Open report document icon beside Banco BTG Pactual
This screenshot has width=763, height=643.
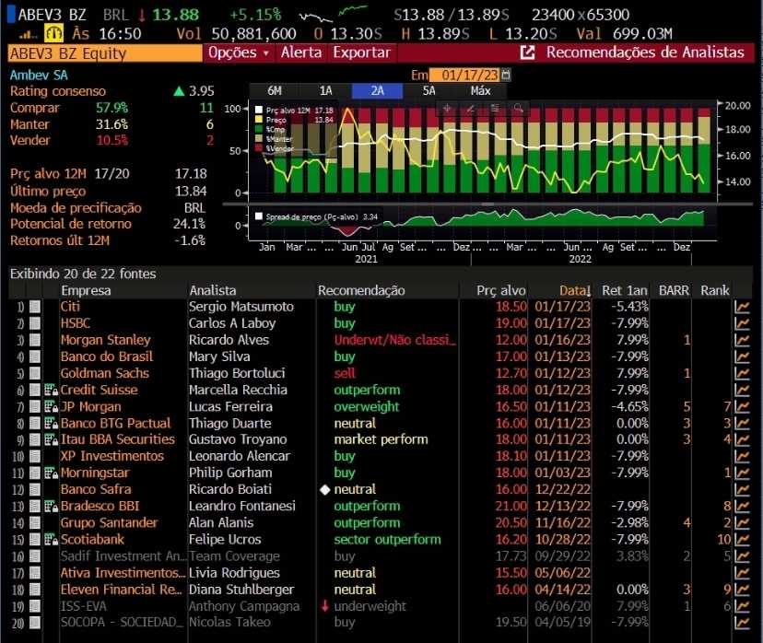tap(51, 423)
